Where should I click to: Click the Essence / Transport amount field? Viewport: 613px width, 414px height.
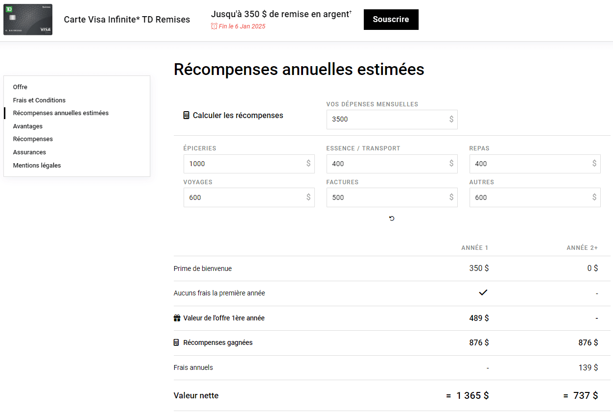(x=387, y=164)
